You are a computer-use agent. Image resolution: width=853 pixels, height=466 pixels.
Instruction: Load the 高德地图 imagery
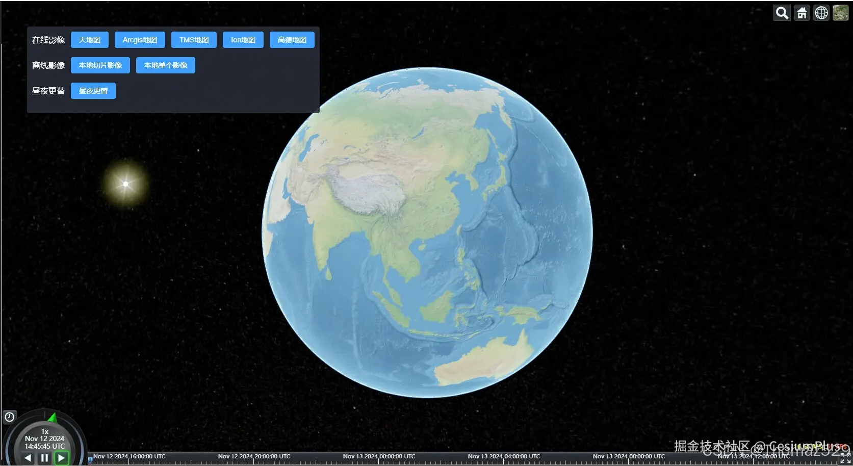click(292, 40)
